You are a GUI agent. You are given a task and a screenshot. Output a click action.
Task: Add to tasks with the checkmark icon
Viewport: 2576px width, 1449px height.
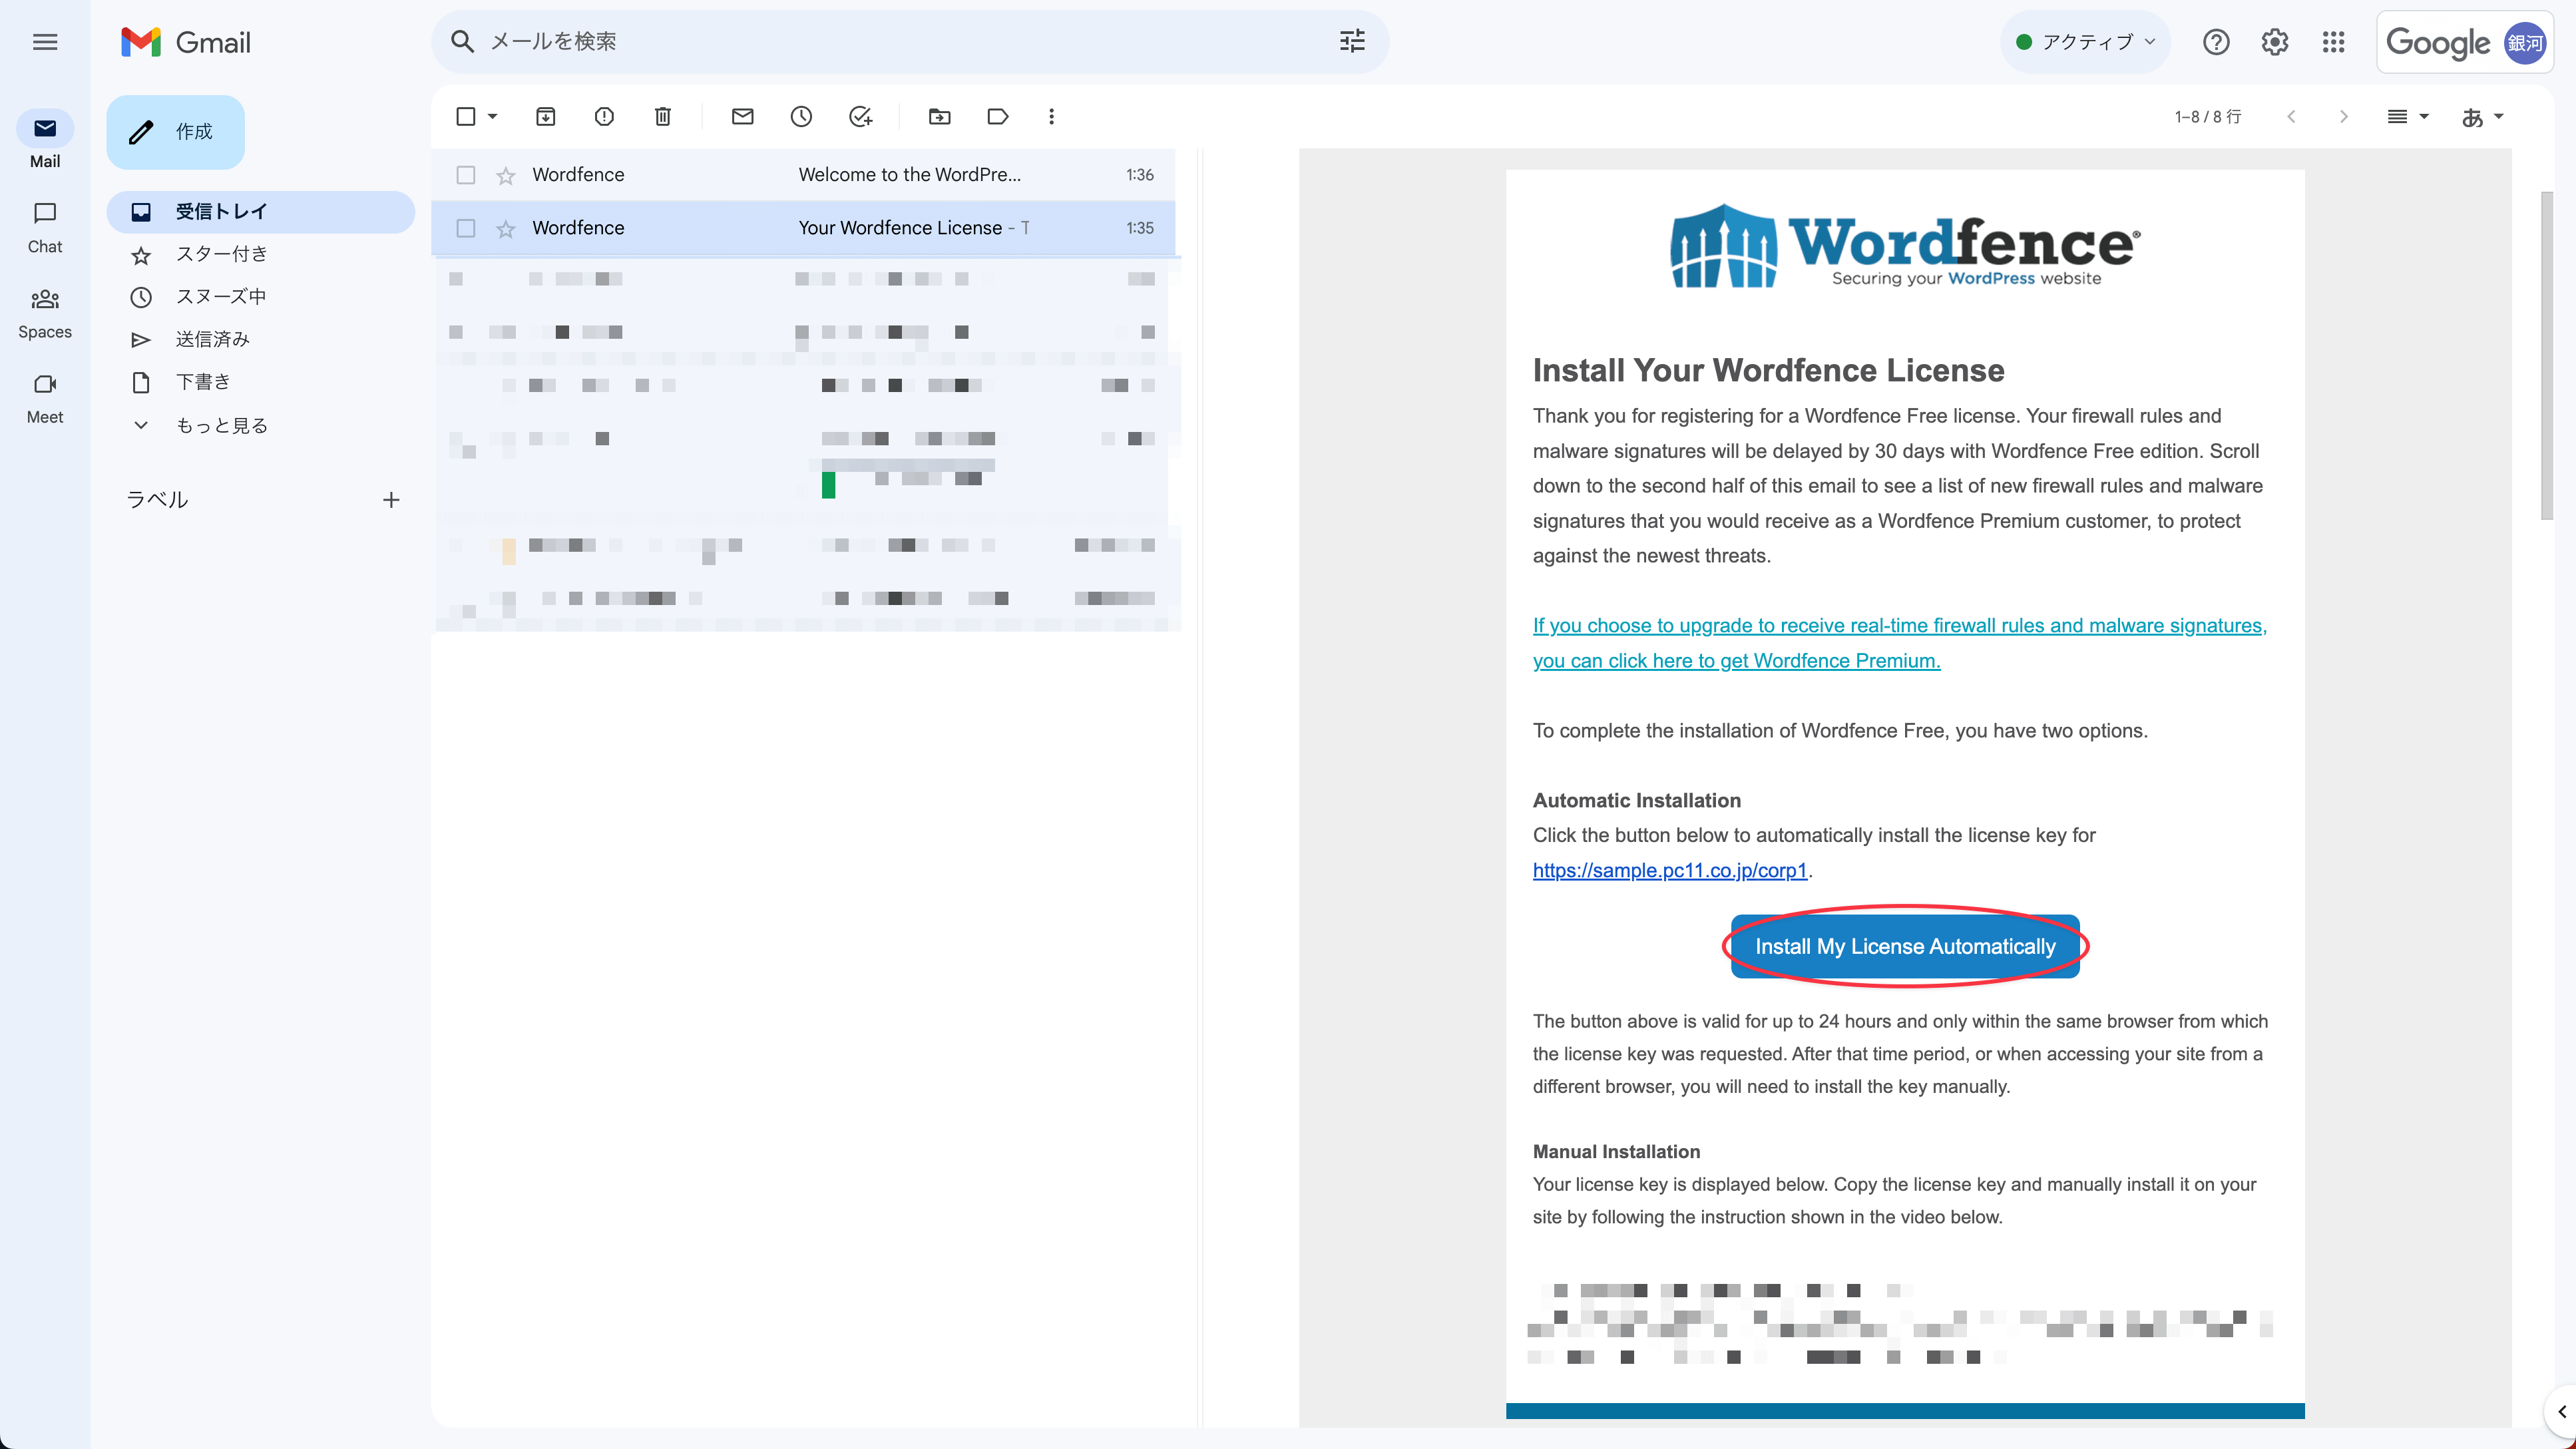click(x=860, y=117)
